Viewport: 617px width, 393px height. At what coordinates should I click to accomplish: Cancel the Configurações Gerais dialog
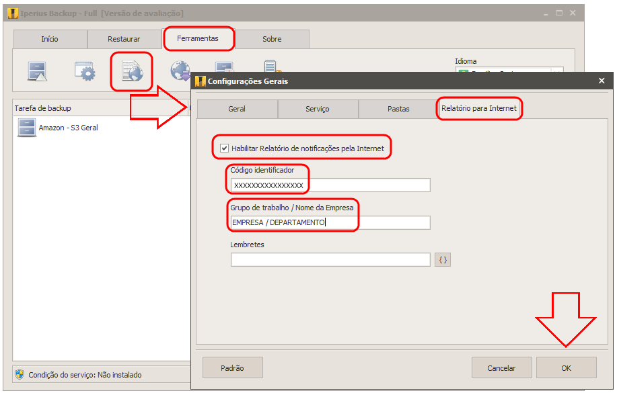point(502,368)
